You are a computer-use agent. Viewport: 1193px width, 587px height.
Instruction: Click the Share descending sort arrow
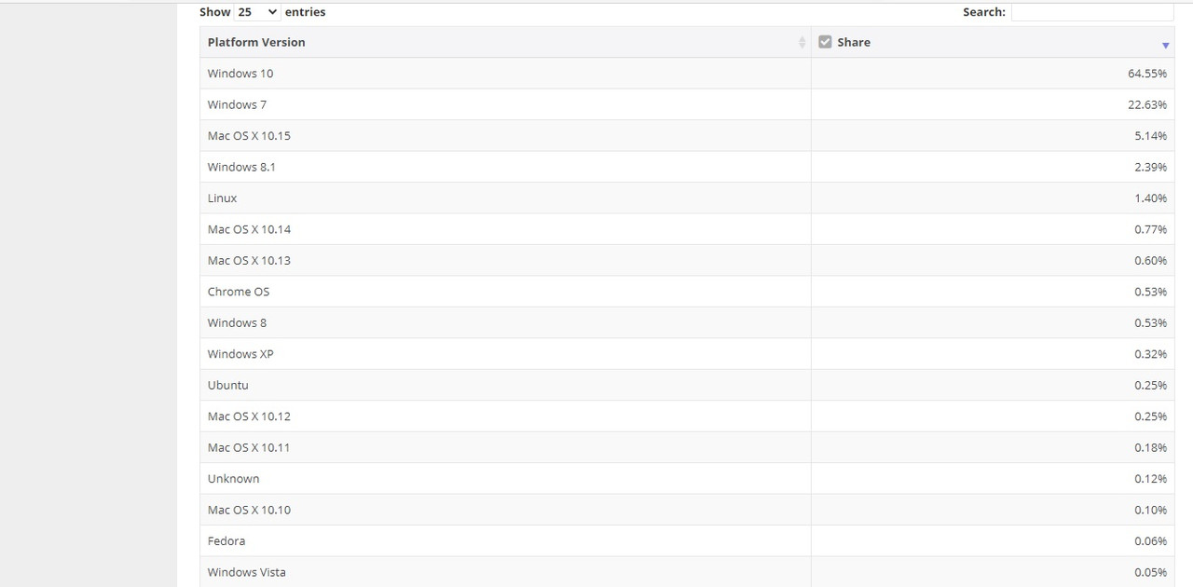point(1165,46)
